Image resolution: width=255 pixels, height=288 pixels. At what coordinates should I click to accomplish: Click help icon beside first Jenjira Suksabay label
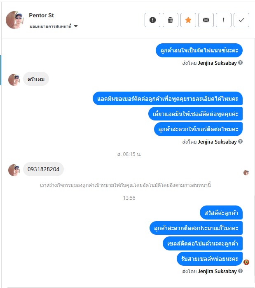point(240,63)
